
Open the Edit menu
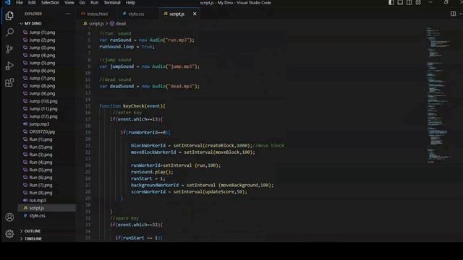(32, 3)
